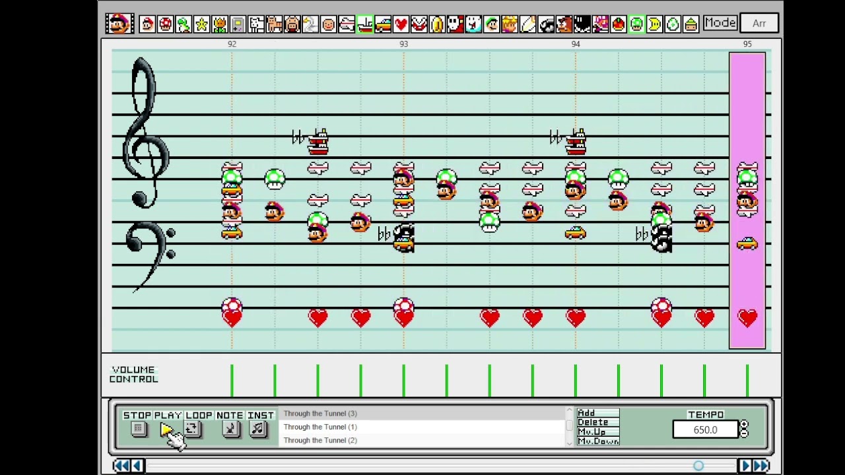Toggle the NOTE button

230,429
